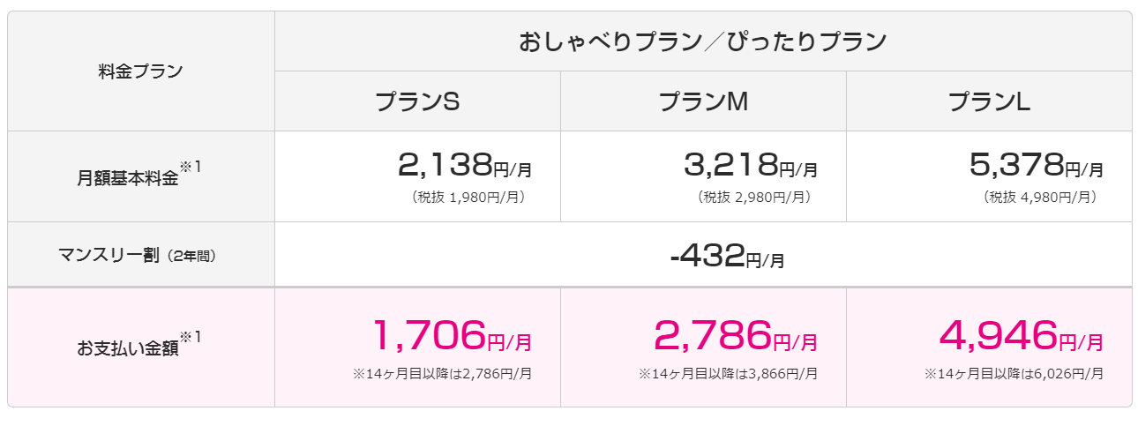
Task: Select the ※14ヶ月目以降は6,026円/月 note
Action: click(1014, 374)
